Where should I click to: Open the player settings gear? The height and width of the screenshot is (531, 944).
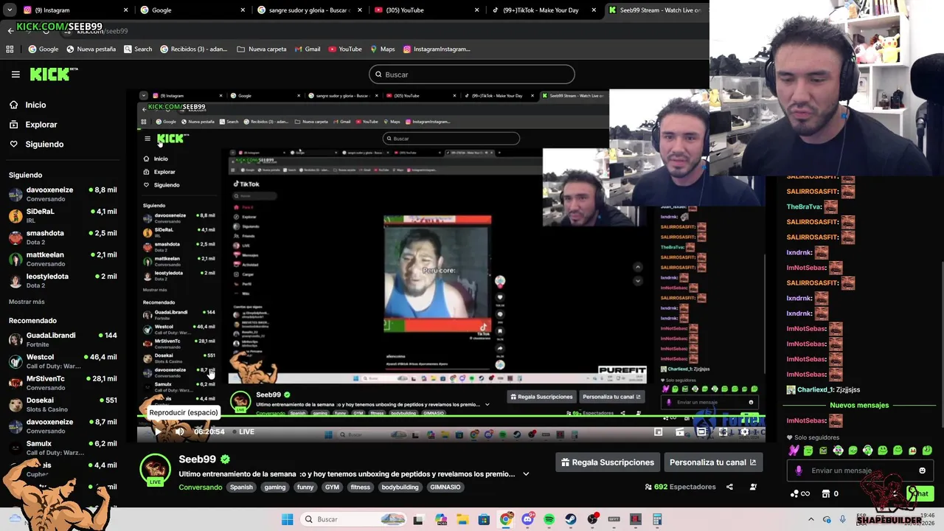pyautogui.click(x=745, y=432)
